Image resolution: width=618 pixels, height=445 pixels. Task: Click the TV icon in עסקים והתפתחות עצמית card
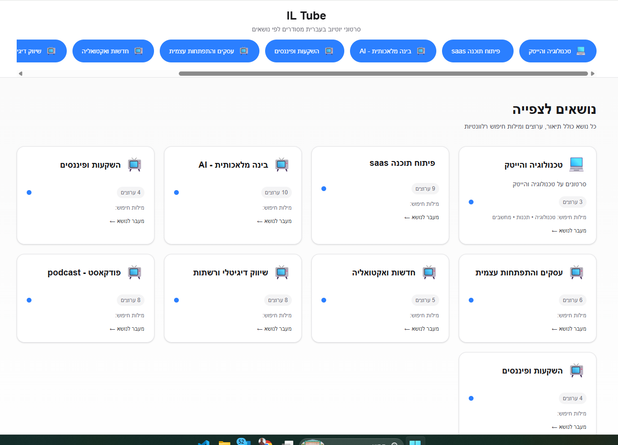coord(577,272)
